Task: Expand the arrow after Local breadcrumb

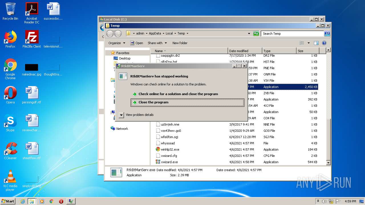Action: point(175,33)
